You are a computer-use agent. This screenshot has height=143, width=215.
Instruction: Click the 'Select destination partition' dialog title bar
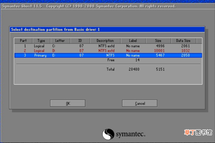click(x=107, y=30)
